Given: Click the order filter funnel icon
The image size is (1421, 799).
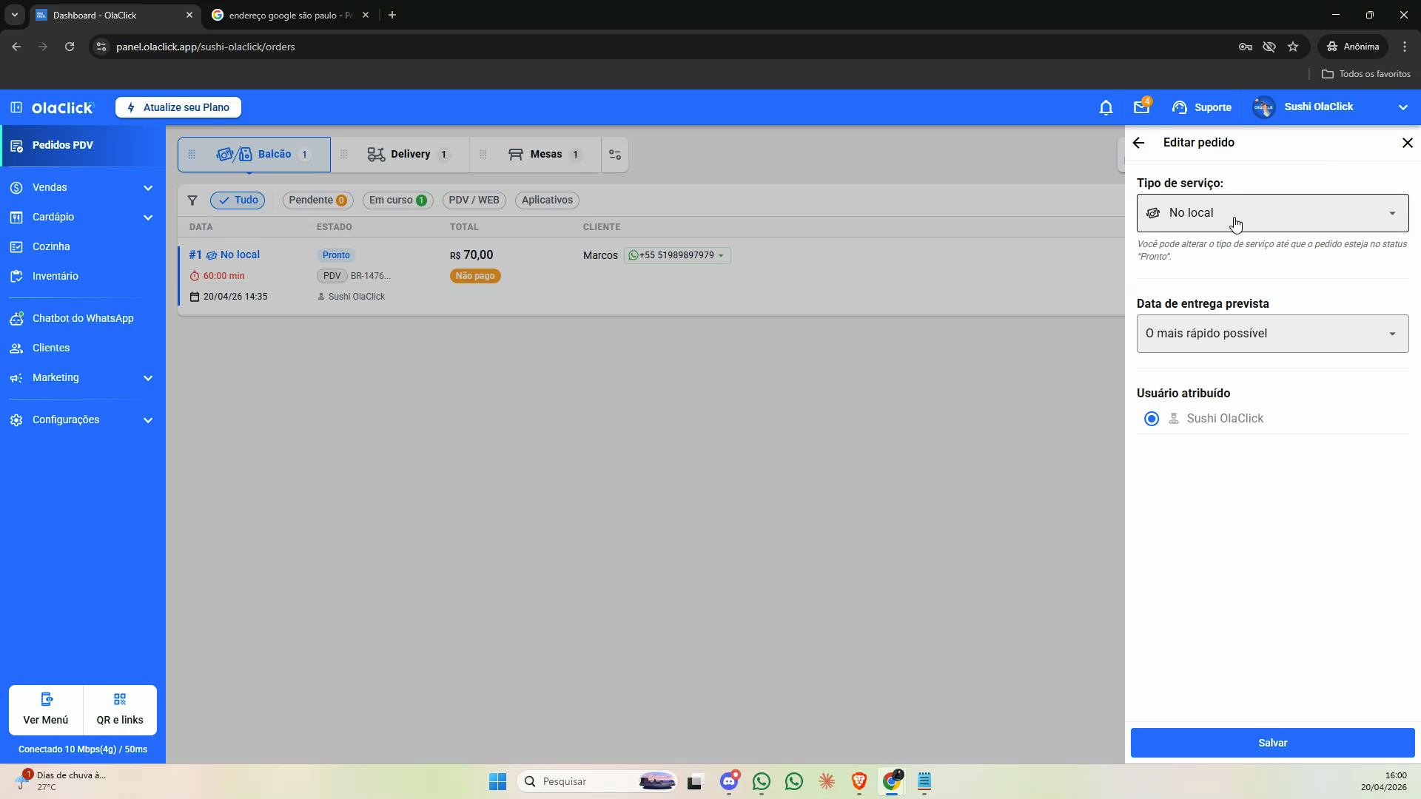Looking at the screenshot, I should (x=192, y=200).
